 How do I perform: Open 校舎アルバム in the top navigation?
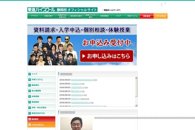coord(133,16)
